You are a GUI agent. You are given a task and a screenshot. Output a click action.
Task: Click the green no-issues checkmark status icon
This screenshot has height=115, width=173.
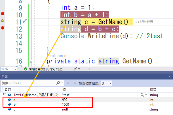[26, 69]
